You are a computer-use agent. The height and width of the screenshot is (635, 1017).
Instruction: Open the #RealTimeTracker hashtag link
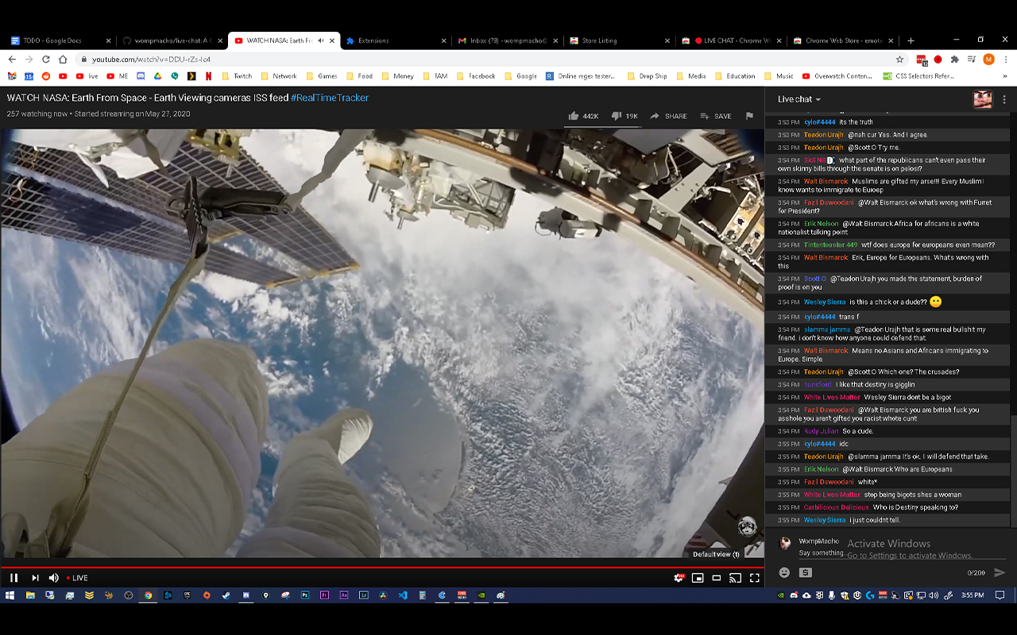329,98
